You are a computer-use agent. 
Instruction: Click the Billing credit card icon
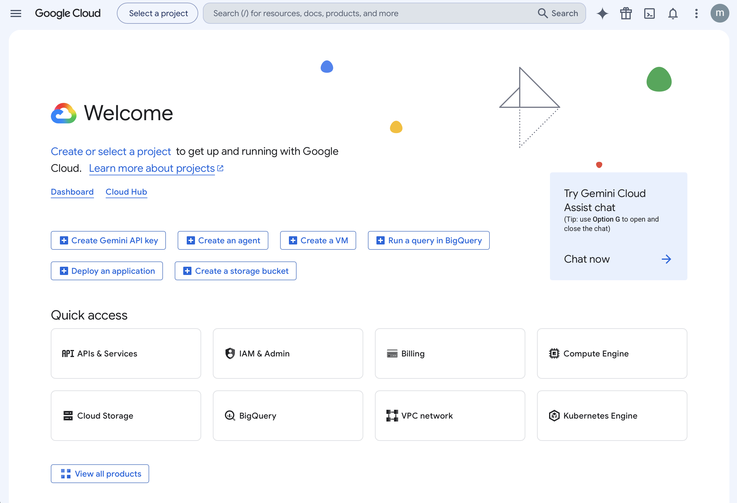(392, 353)
